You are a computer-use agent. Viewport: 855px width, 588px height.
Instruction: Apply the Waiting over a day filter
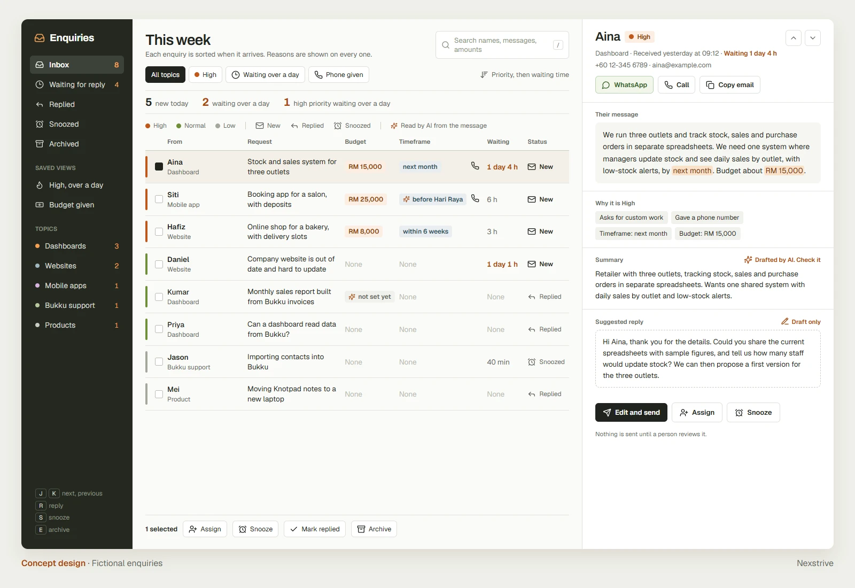click(x=265, y=75)
